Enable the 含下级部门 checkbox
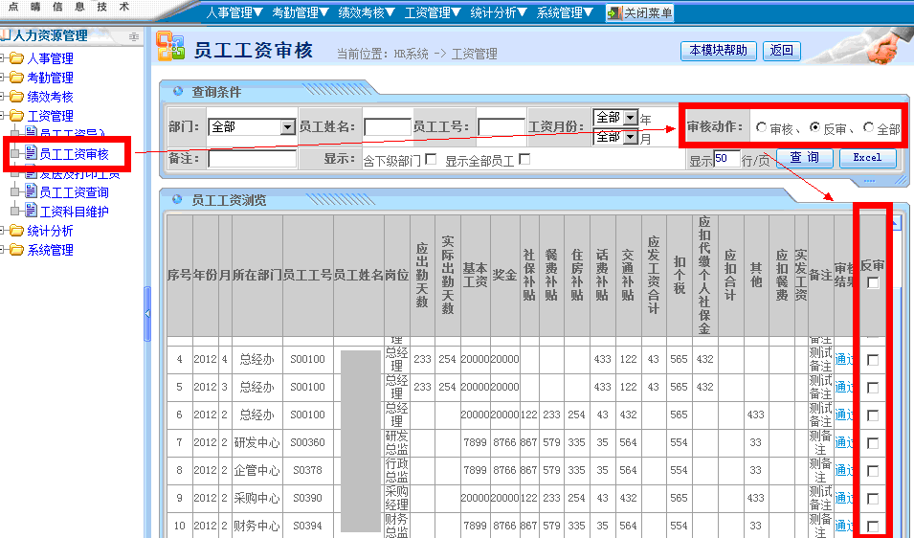Screen dimensions: 914x538 (x=431, y=159)
